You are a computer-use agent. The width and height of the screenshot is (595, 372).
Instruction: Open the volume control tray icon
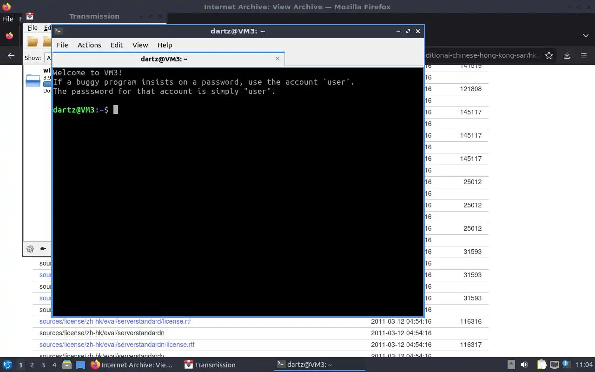point(524,365)
